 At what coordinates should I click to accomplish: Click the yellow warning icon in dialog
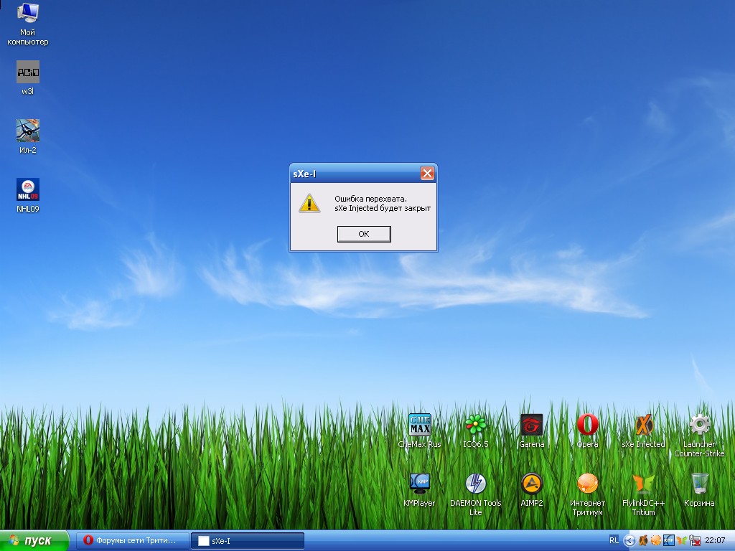(309, 204)
